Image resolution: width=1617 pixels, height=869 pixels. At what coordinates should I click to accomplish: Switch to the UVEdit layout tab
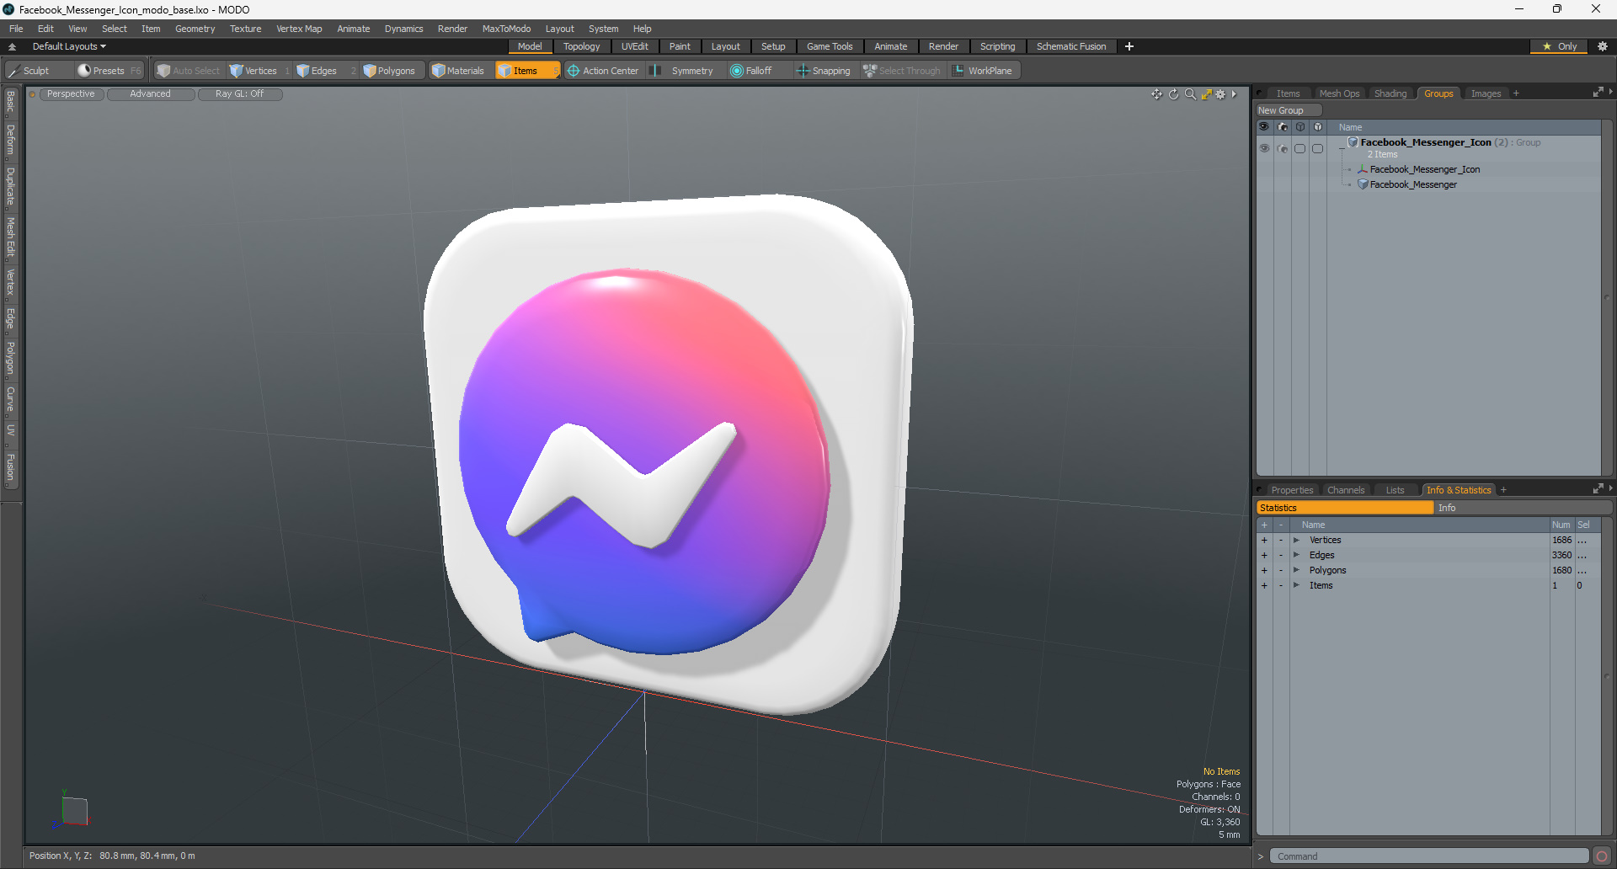click(x=634, y=46)
